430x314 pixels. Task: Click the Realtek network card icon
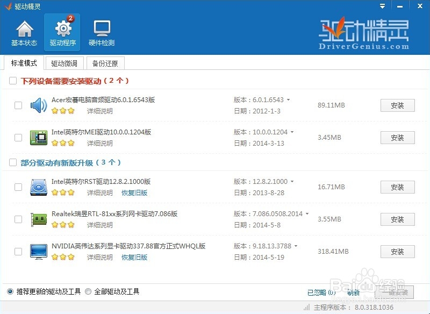click(x=39, y=219)
